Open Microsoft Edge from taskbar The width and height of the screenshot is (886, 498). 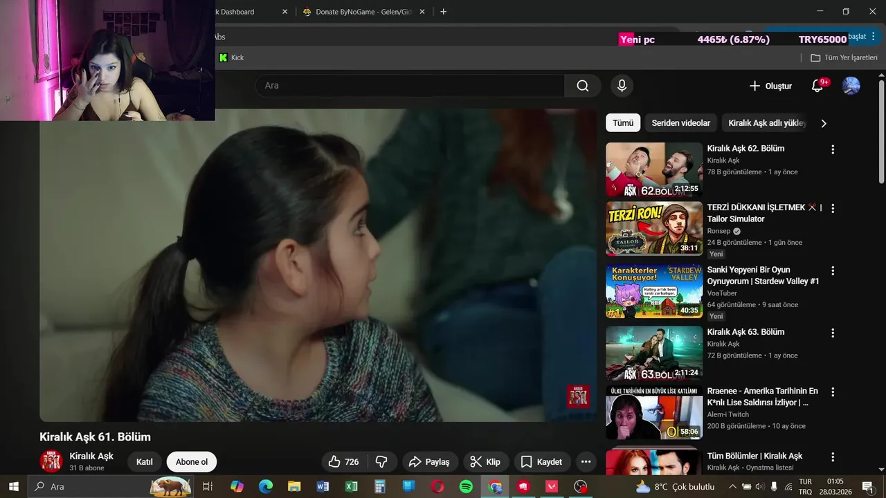click(266, 486)
